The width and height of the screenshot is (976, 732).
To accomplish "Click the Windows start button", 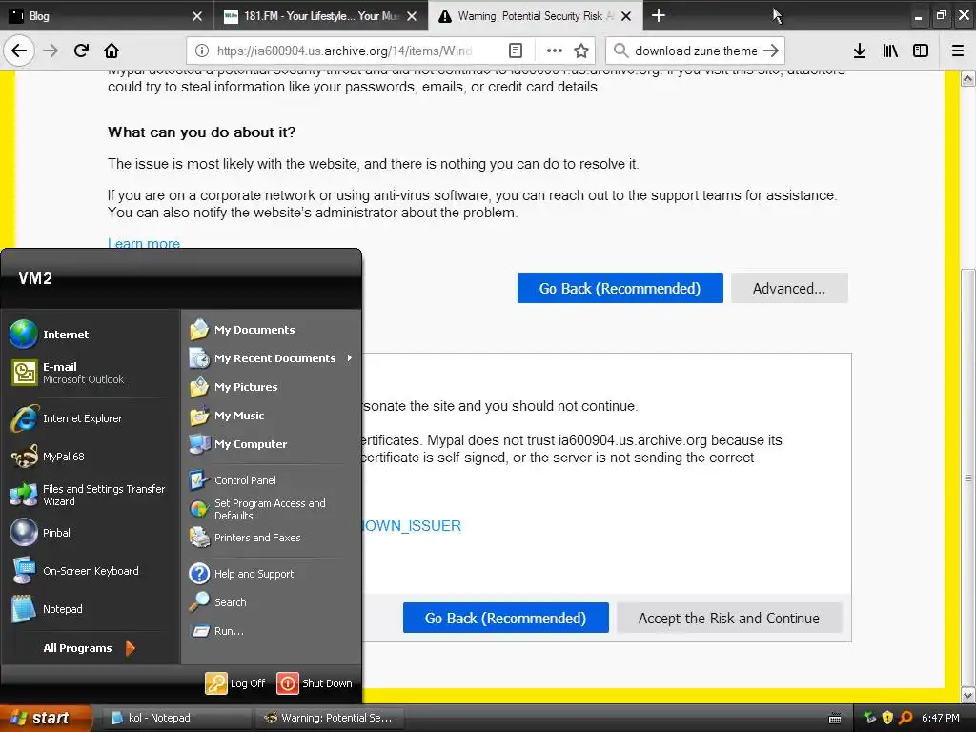I will pos(45,718).
